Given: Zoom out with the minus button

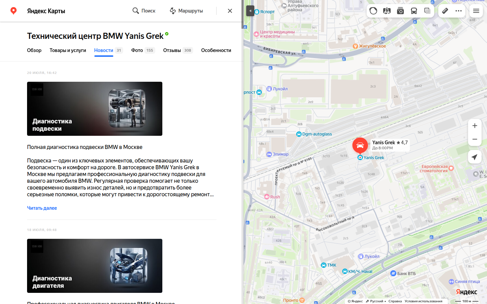Looking at the screenshot, I should tap(475, 139).
